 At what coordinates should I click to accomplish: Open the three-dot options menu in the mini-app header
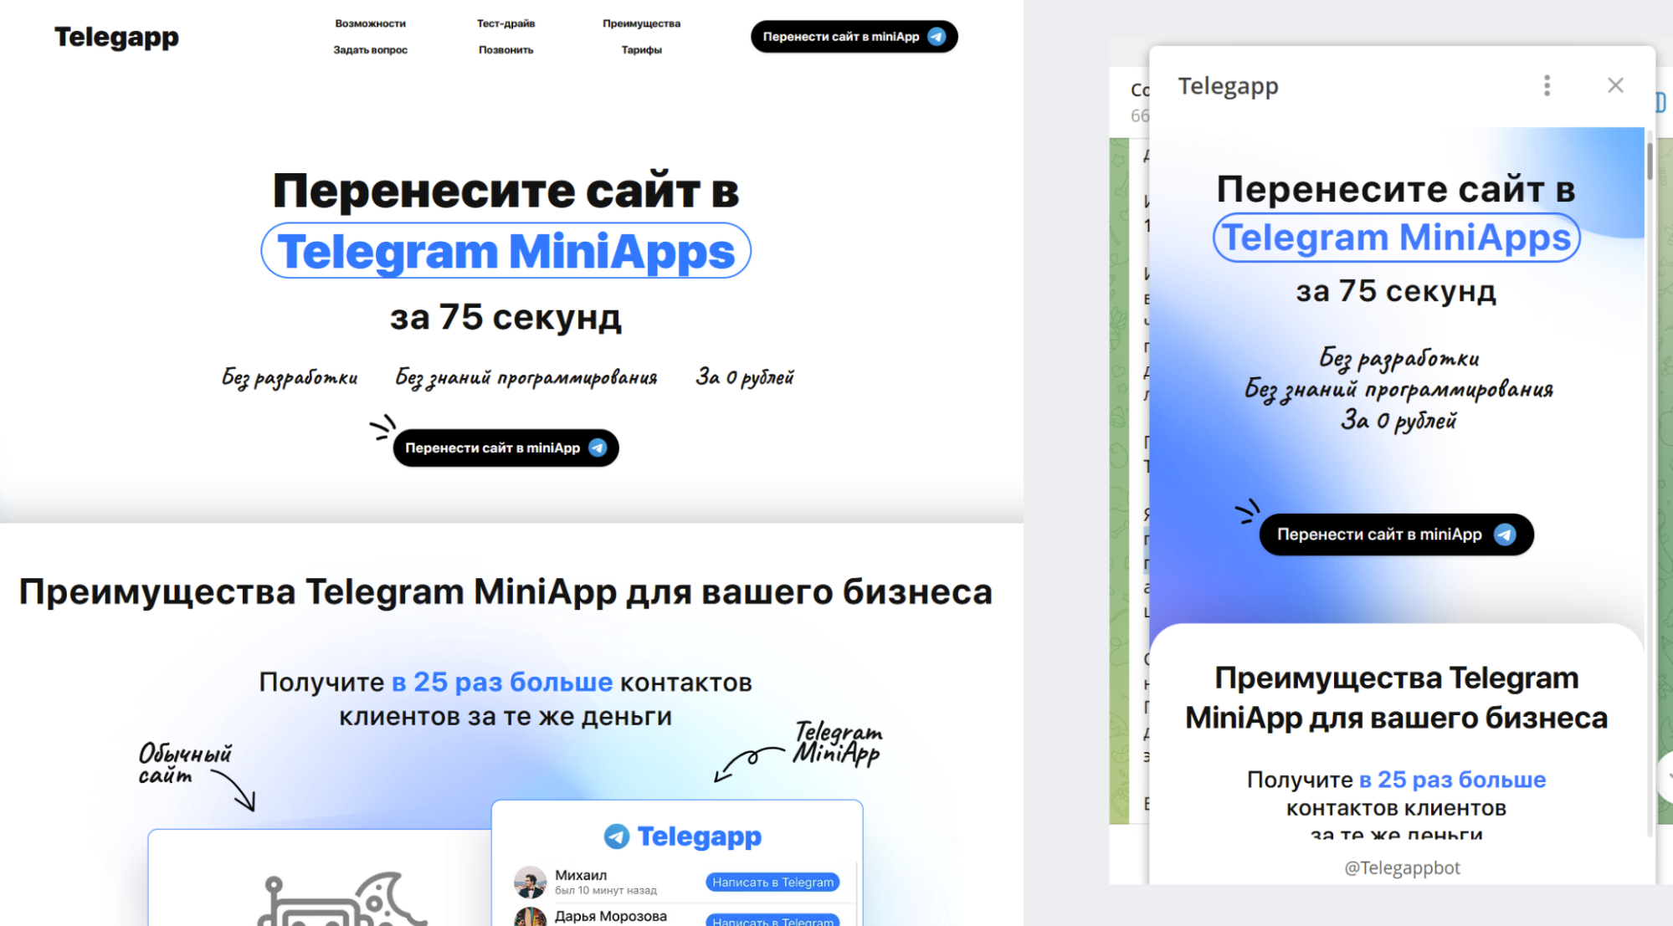(x=1546, y=85)
